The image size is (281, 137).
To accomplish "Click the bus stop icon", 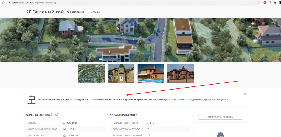I will (64, 129).
